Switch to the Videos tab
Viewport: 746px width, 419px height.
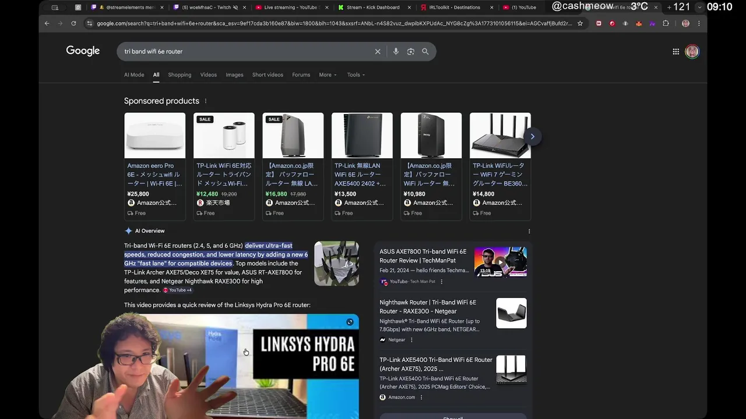(x=209, y=74)
